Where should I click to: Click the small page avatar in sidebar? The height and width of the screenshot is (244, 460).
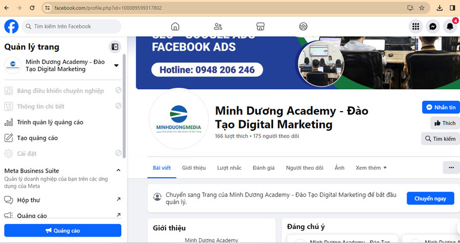point(13,65)
